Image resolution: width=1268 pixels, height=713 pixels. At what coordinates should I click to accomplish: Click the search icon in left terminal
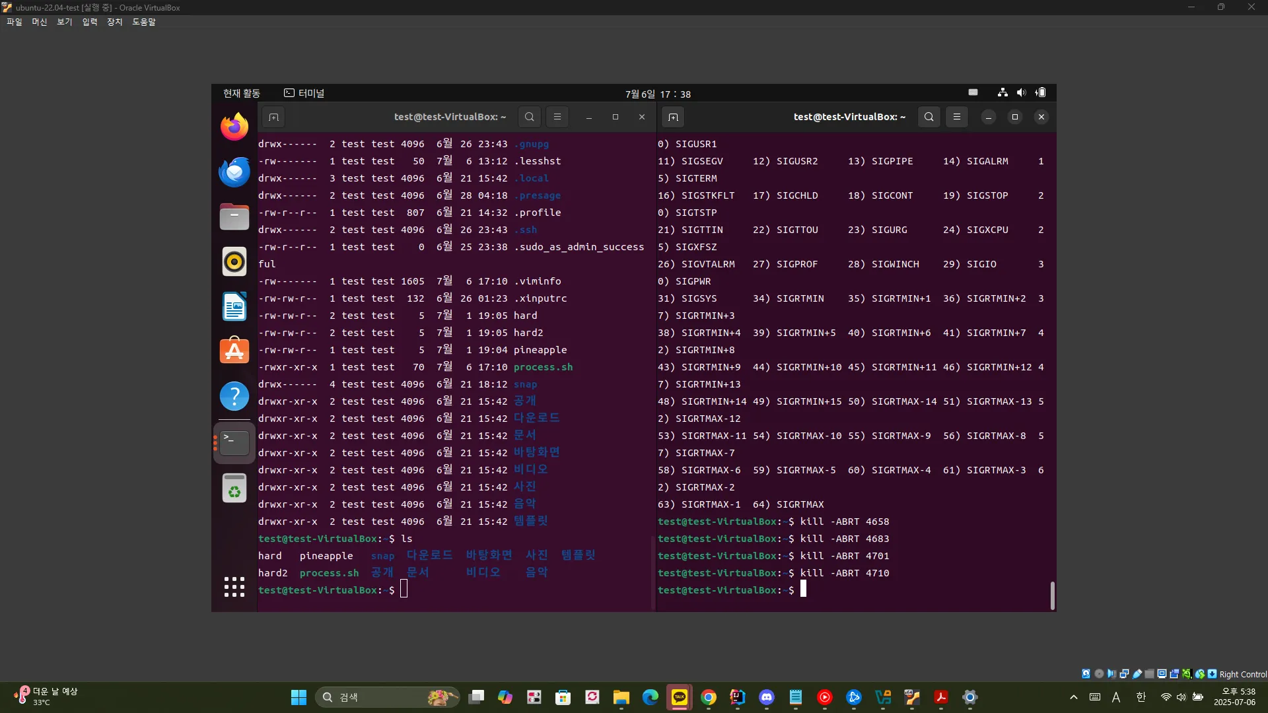pyautogui.click(x=530, y=117)
